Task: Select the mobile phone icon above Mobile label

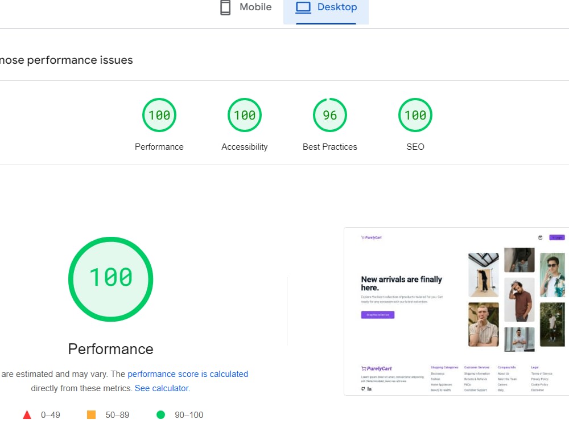Action: pyautogui.click(x=224, y=7)
